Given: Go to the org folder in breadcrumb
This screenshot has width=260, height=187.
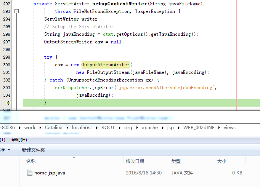Looking at the screenshot, I should [128, 128].
